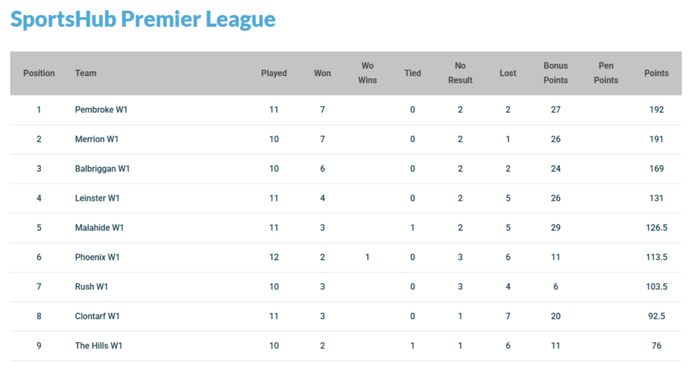Click the Malahide W1 team name
The height and width of the screenshot is (368, 698).
pyautogui.click(x=100, y=228)
